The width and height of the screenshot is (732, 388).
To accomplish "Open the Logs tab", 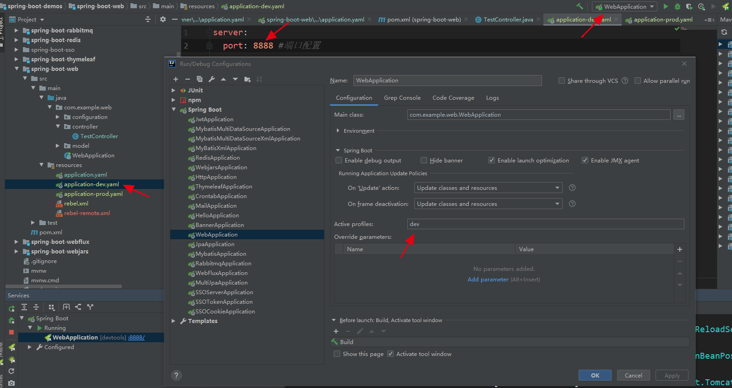I will click(492, 98).
